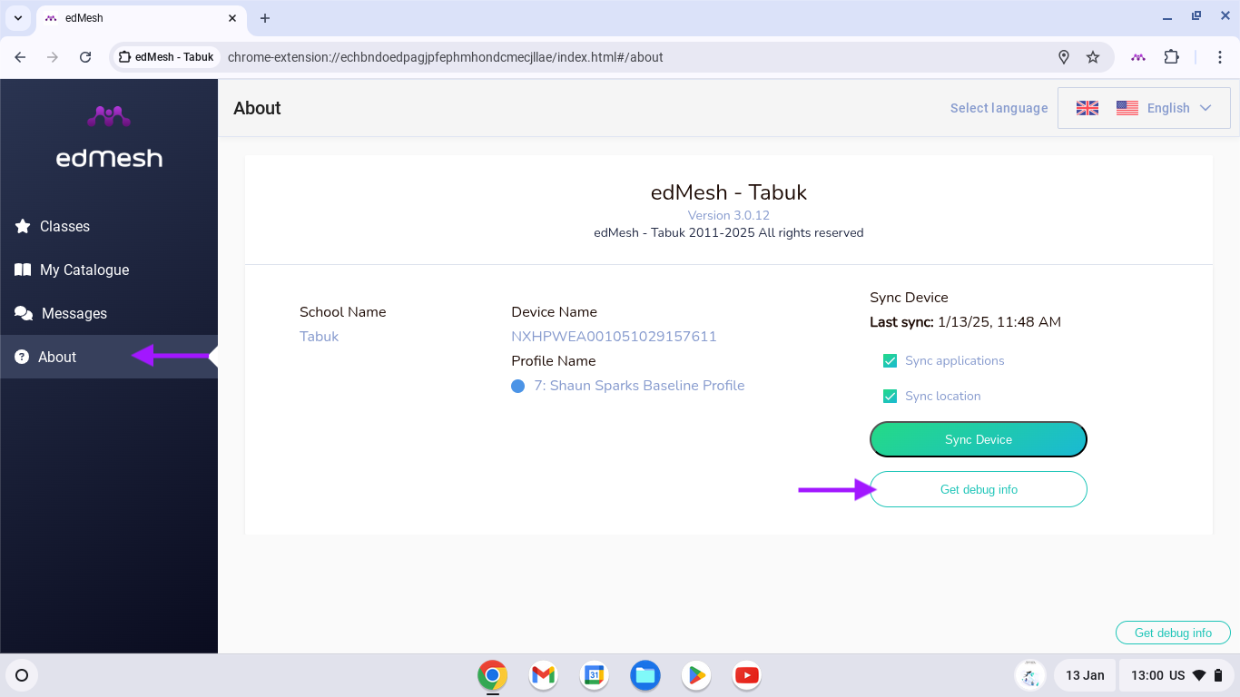Open Gmail from the shelf
The image size is (1240, 697).
(544, 675)
